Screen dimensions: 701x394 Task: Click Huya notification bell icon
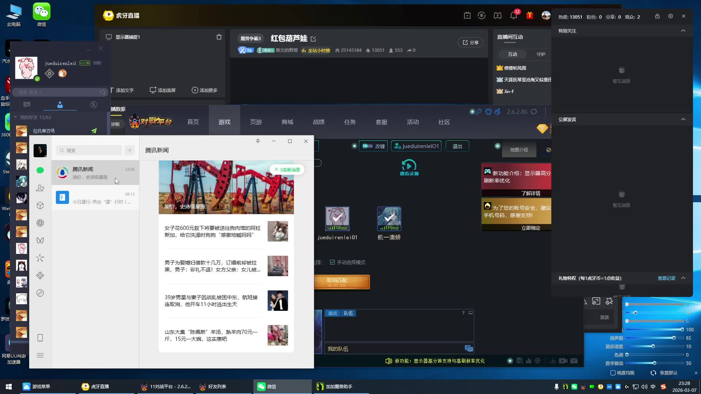point(513,15)
